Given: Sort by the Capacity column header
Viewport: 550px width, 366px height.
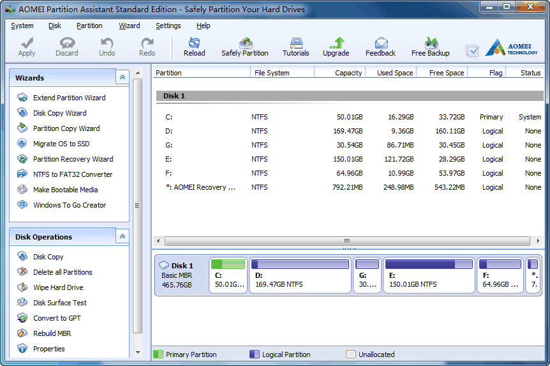Looking at the screenshot, I should [x=340, y=73].
